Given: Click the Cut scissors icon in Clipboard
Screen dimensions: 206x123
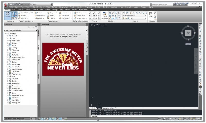Looking at the screenshot, I should point(155,13).
